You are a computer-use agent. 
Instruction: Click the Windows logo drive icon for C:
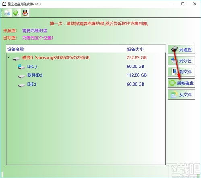click(x=21, y=67)
